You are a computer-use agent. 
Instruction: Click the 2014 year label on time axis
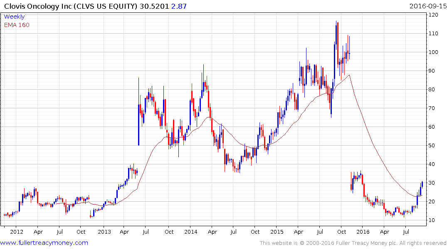click(191, 232)
